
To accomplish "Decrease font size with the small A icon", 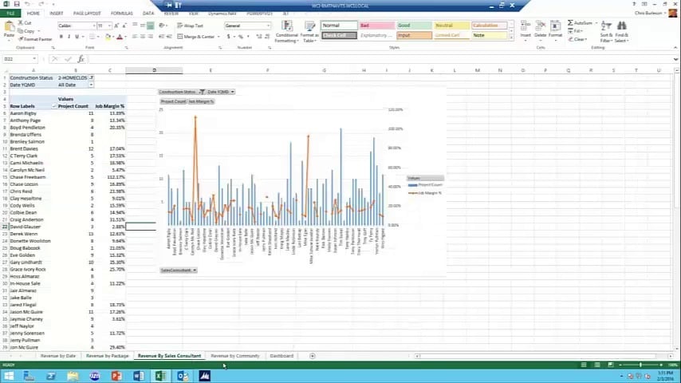I will tap(124, 26).
